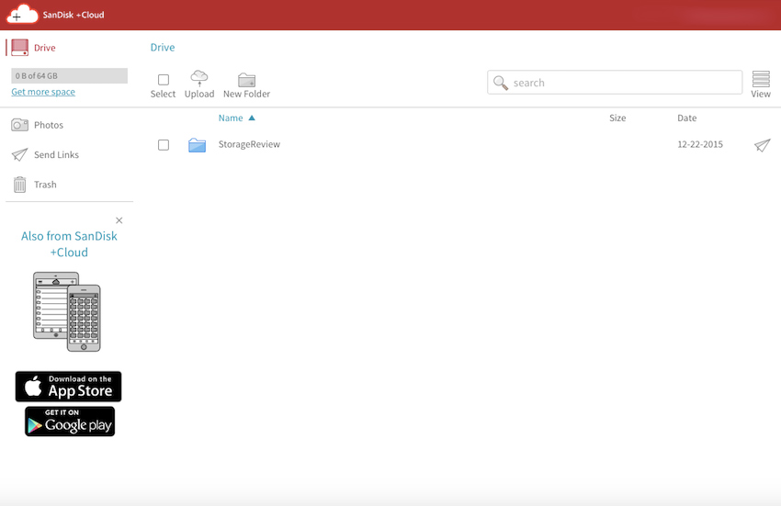Click the mobile devices illustration
The image size is (781, 506).
pos(67,311)
